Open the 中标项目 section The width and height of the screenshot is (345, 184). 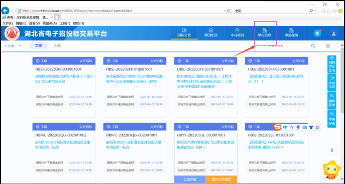238,33
